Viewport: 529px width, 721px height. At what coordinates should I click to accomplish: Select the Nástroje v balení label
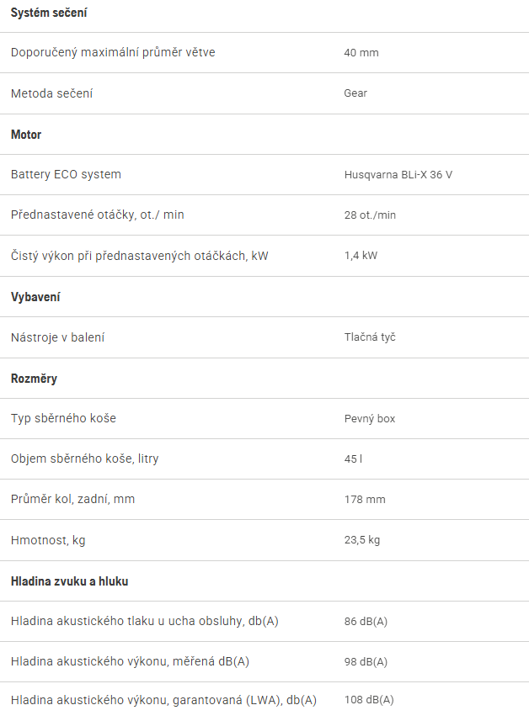pyautogui.click(x=57, y=337)
